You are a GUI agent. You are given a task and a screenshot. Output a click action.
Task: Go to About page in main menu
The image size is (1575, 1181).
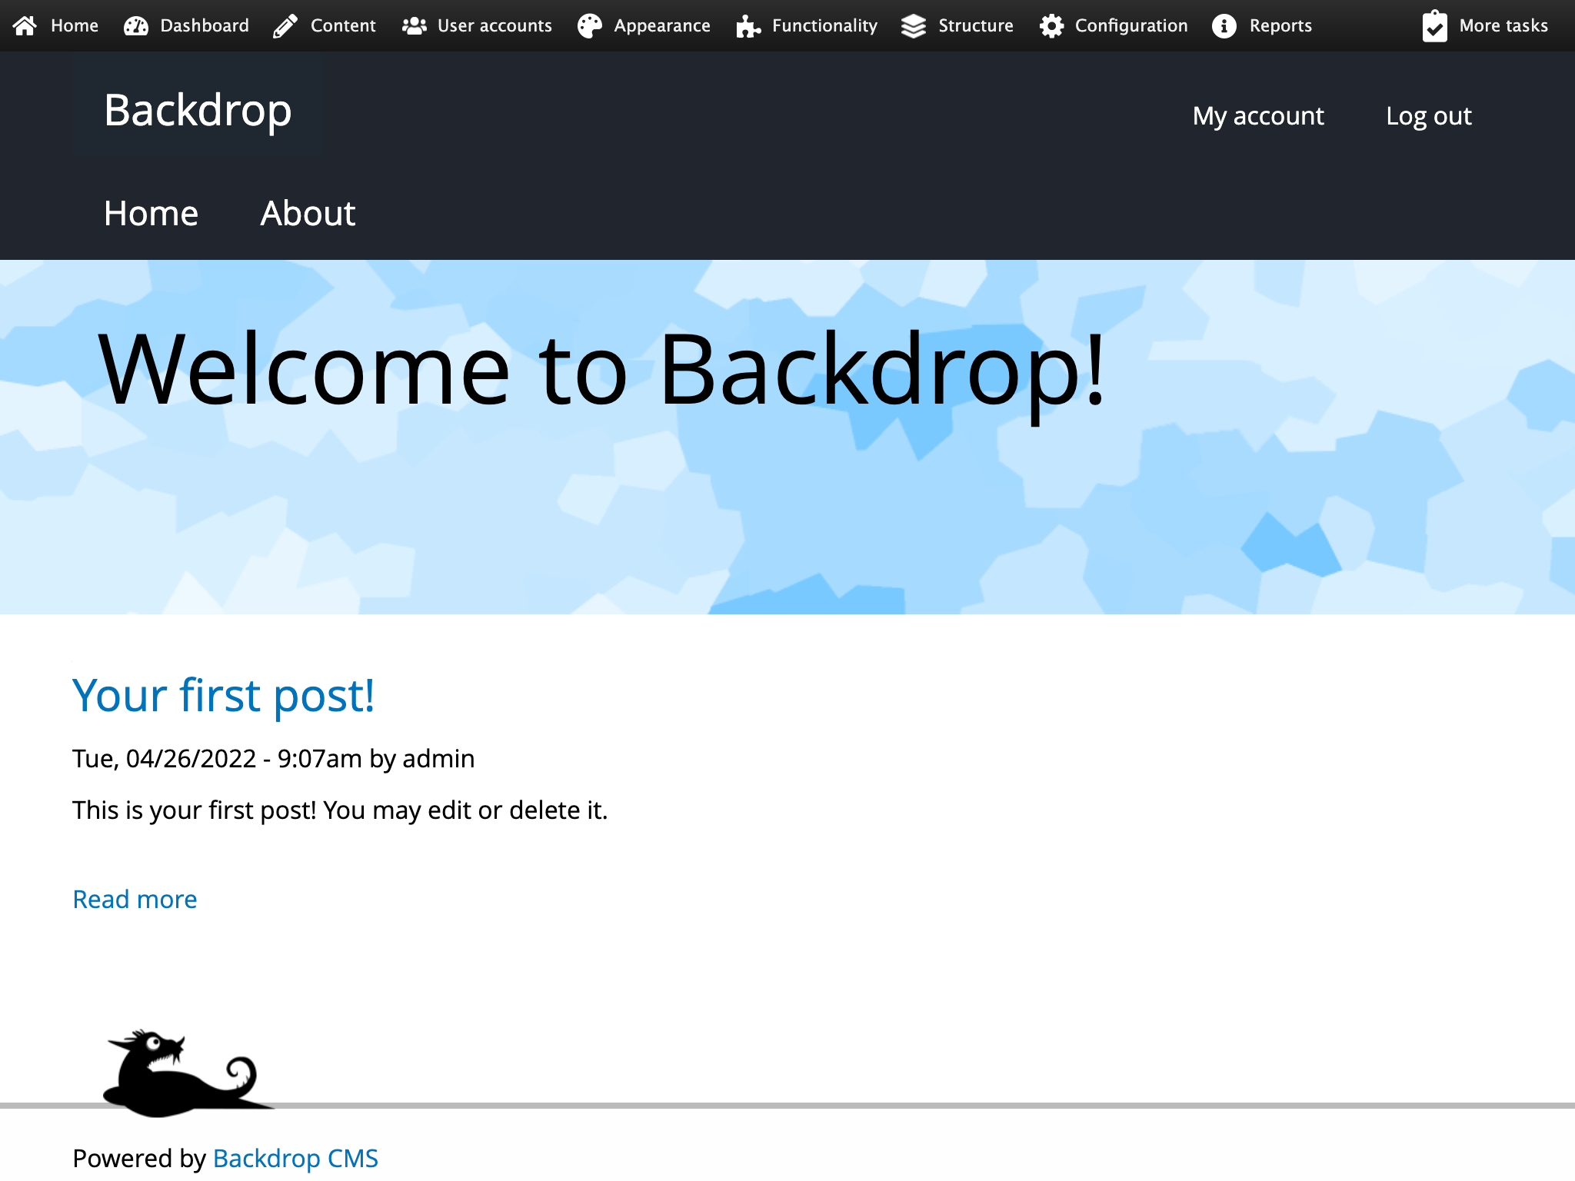(x=308, y=213)
